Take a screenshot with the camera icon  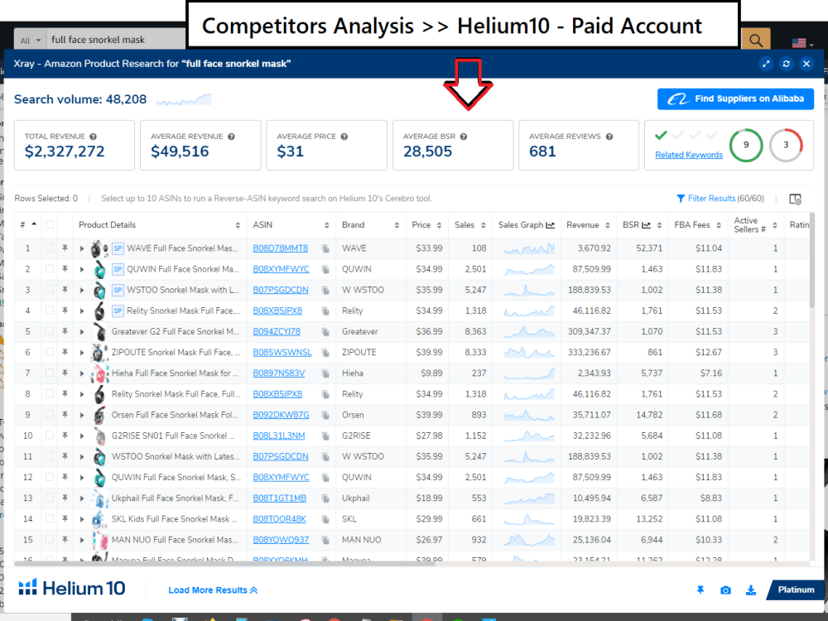click(x=725, y=590)
